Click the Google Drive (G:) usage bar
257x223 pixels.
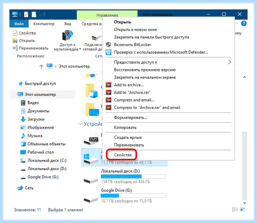tap(133, 196)
